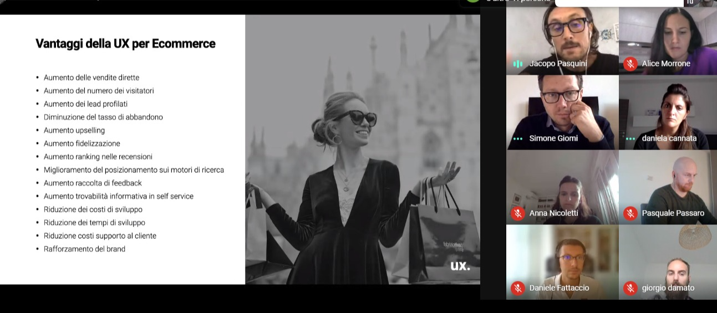The height and width of the screenshot is (313, 717).
Task: Click the name label "daniela cannata"
Action: [669, 138]
